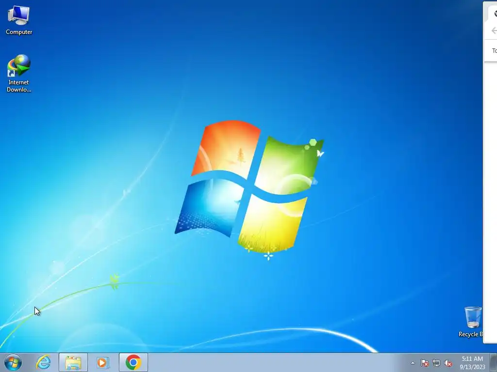Click the back arrow in the partial window

[494, 31]
